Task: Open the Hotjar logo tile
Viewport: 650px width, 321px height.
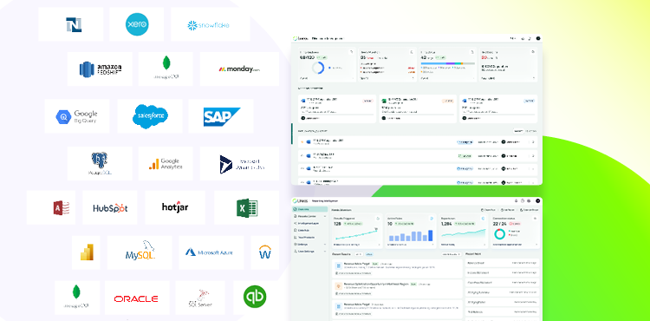Action: (175, 207)
